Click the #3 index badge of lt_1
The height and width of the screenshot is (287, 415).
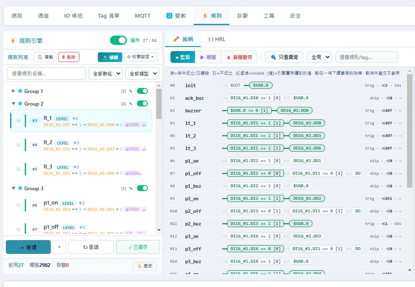coord(35,121)
